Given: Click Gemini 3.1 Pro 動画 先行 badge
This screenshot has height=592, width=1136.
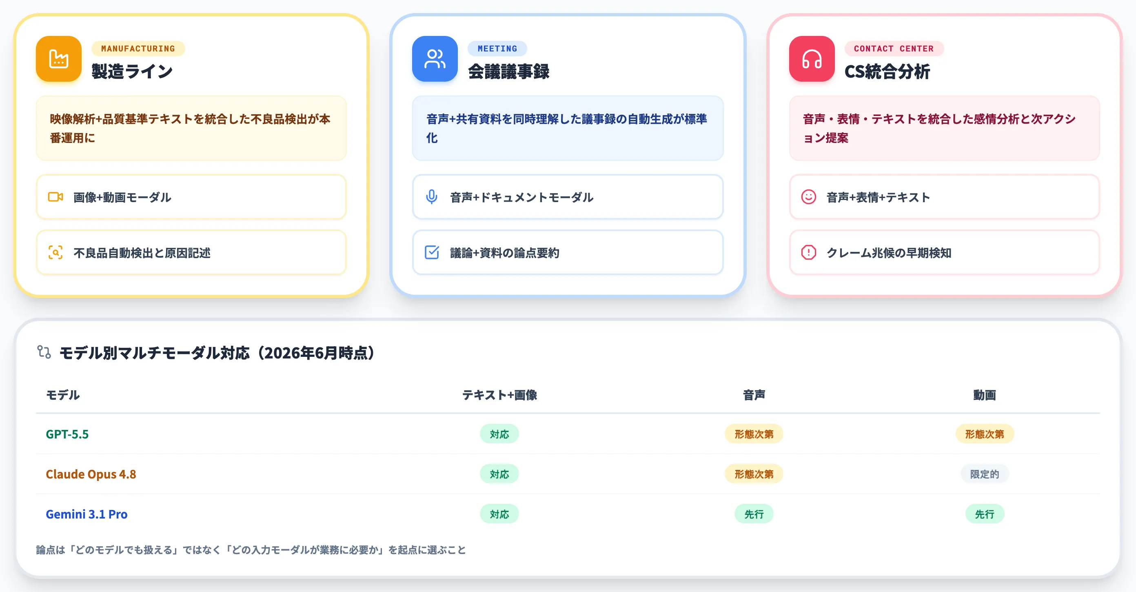Looking at the screenshot, I should click(984, 514).
